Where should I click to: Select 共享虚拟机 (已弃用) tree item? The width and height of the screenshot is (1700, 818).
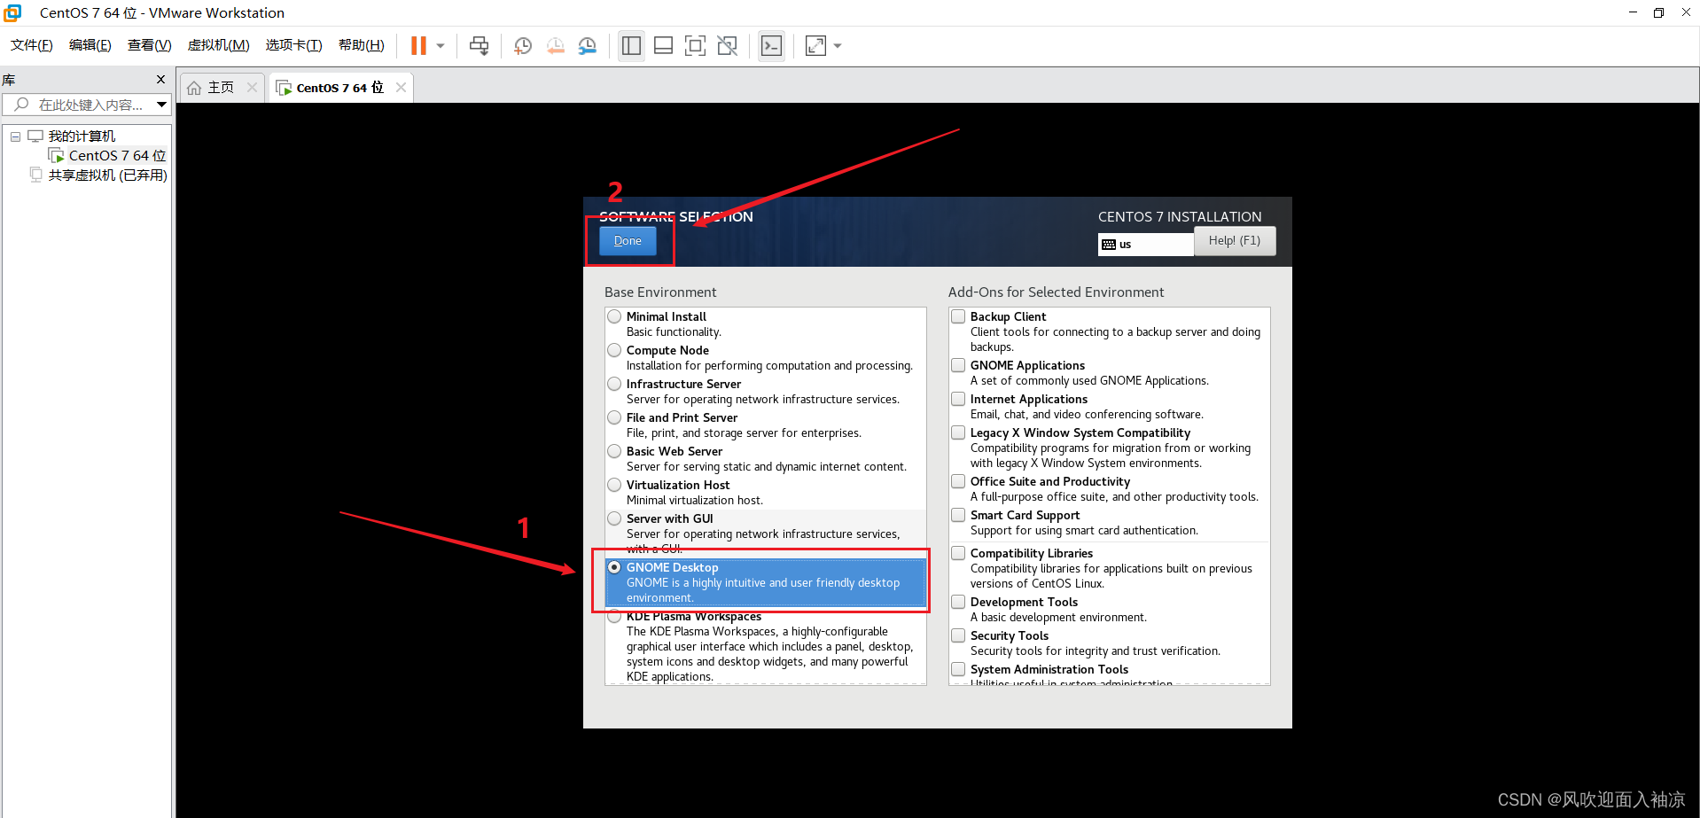[107, 175]
